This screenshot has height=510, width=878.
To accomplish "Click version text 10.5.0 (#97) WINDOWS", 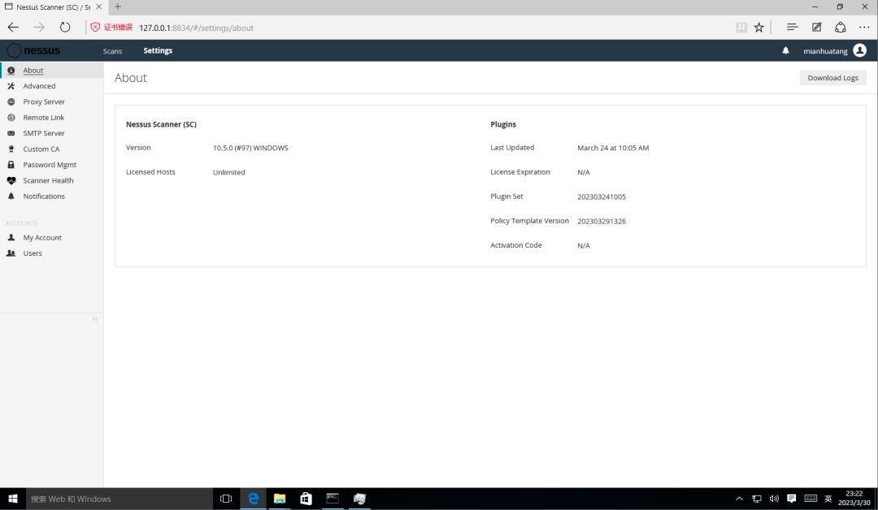I will click(250, 148).
